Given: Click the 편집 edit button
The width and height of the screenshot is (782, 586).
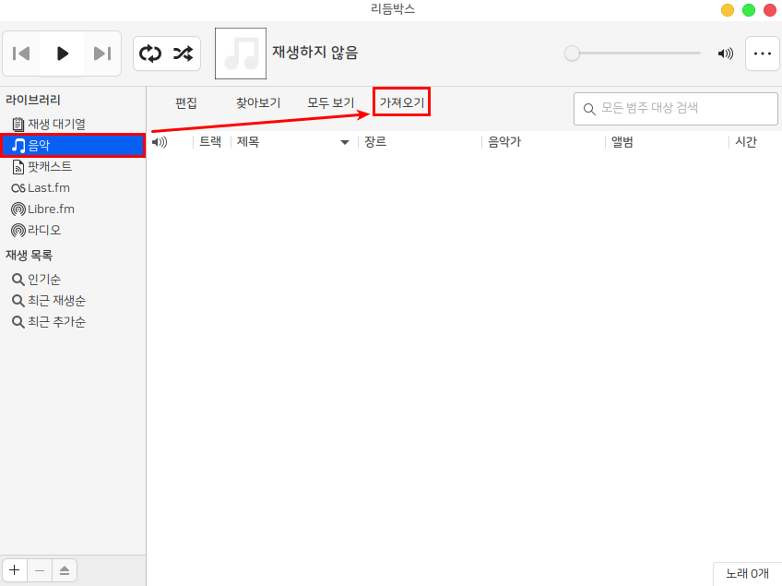Looking at the screenshot, I should 186,102.
